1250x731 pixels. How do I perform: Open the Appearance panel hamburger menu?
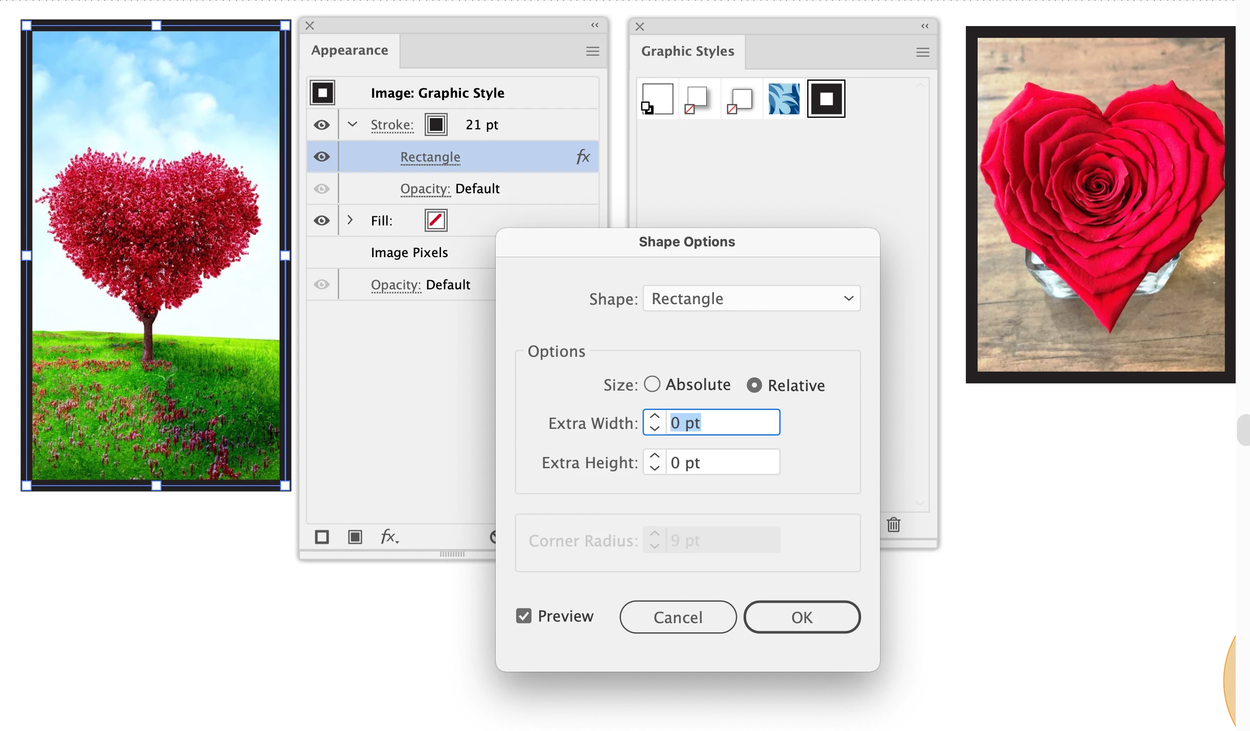pos(592,51)
